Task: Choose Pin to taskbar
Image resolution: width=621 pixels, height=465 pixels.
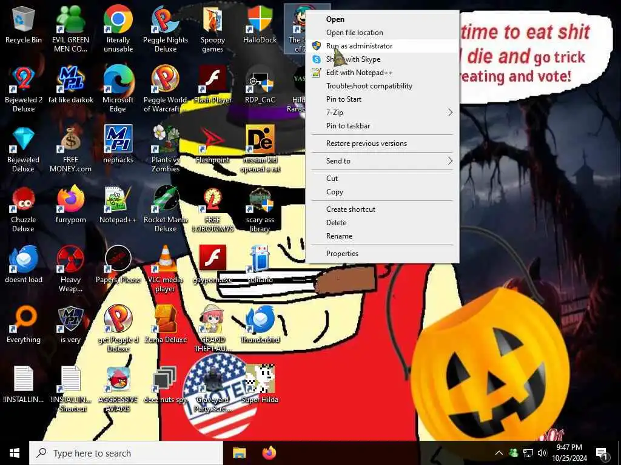Action: tap(382, 126)
